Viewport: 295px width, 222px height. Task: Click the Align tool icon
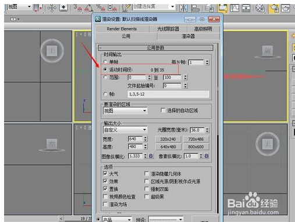(x=195, y=8)
